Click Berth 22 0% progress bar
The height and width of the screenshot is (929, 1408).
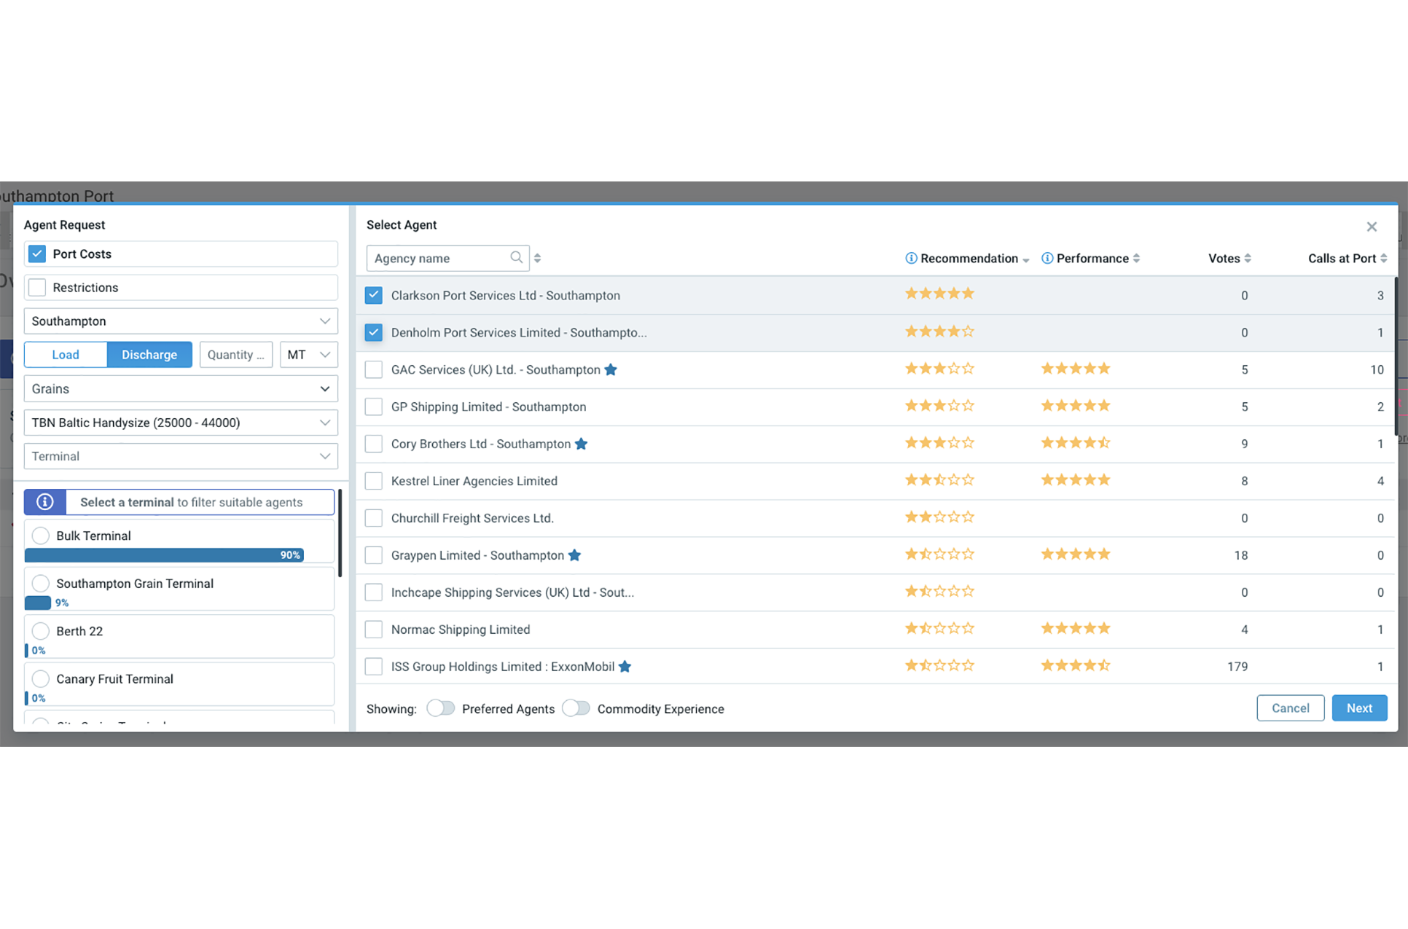pos(26,651)
